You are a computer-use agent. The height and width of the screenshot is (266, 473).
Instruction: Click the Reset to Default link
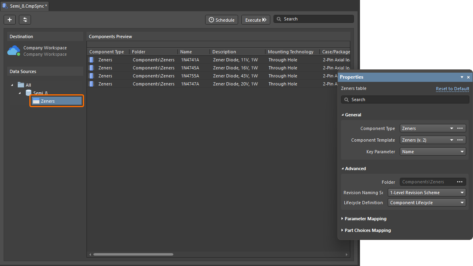452,89
